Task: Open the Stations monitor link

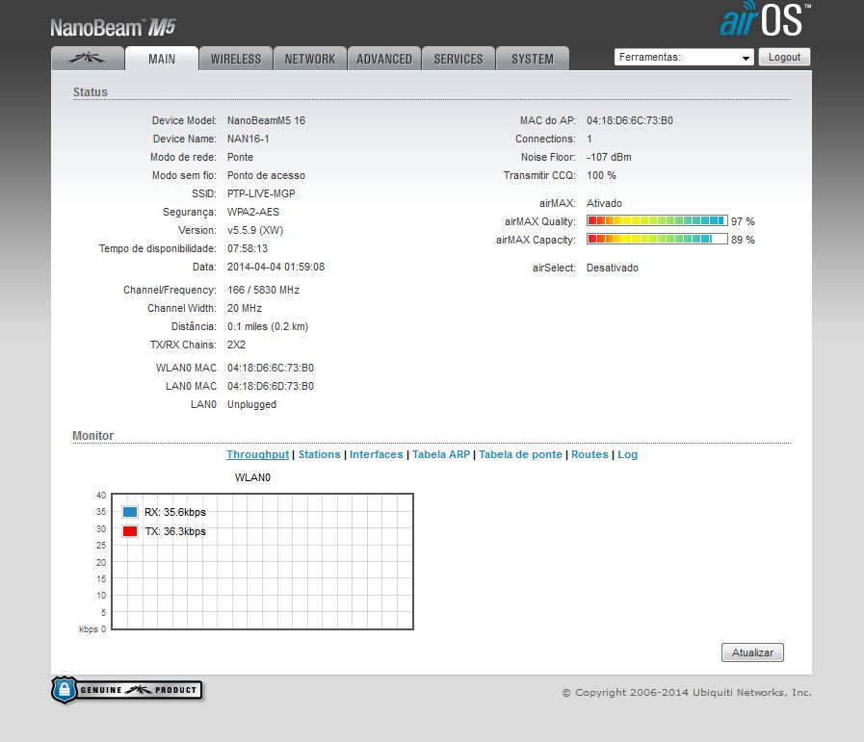Action: (320, 454)
